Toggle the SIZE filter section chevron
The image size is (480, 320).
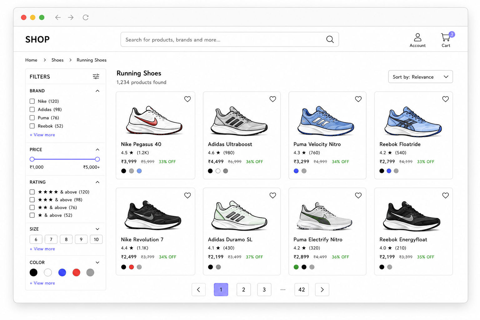pos(97,229)
